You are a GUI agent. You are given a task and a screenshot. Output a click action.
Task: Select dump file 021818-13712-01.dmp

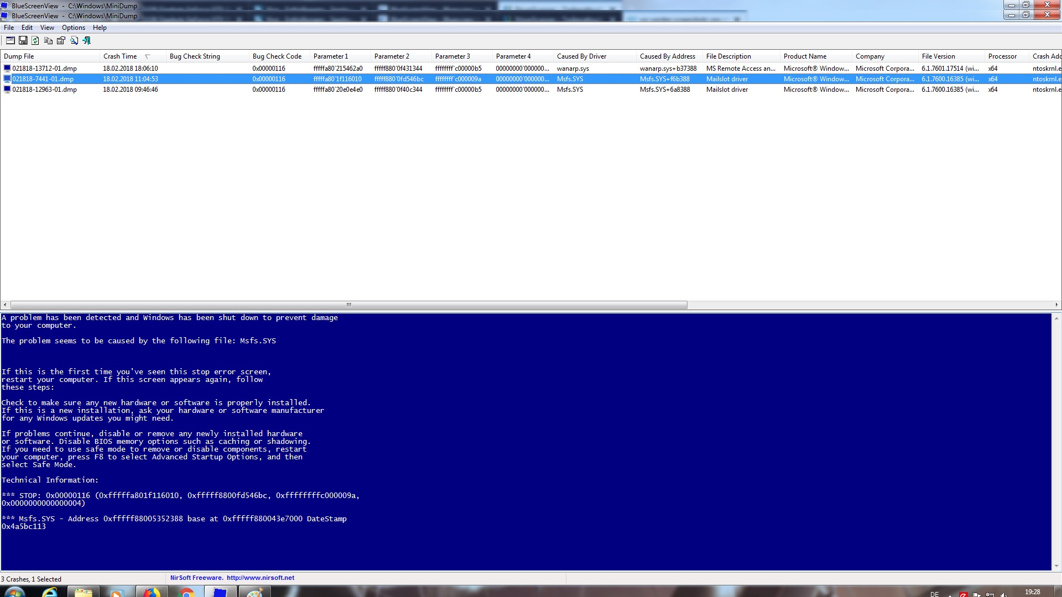pyautogui.click(x=44, y=69)
